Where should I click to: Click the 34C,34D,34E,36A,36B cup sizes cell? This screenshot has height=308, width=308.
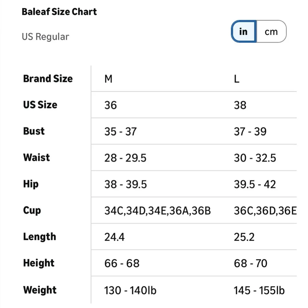coord(157,211)
